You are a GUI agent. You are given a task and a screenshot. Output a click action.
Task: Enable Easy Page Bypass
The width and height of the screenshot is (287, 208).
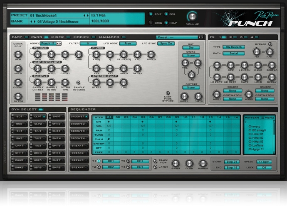(x=168, y=93)
